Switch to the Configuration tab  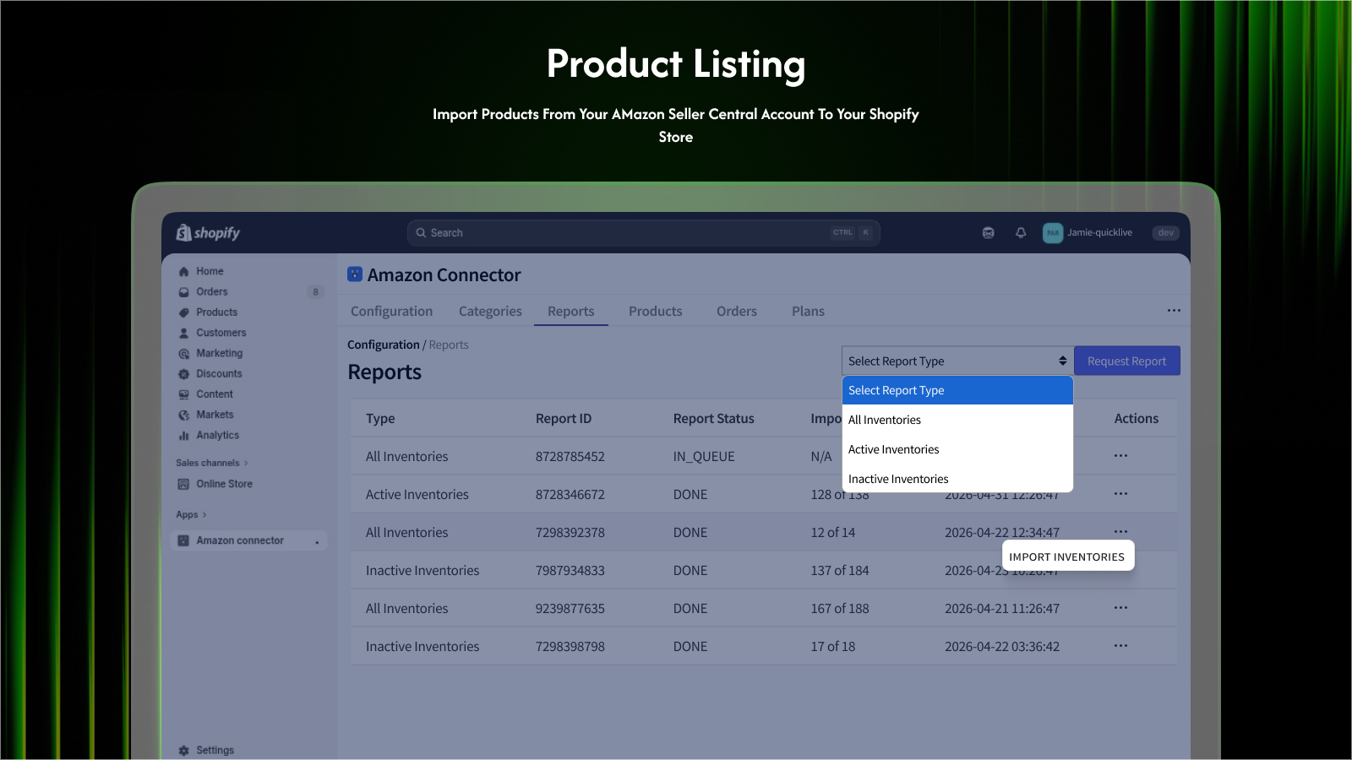click(391, 311)
